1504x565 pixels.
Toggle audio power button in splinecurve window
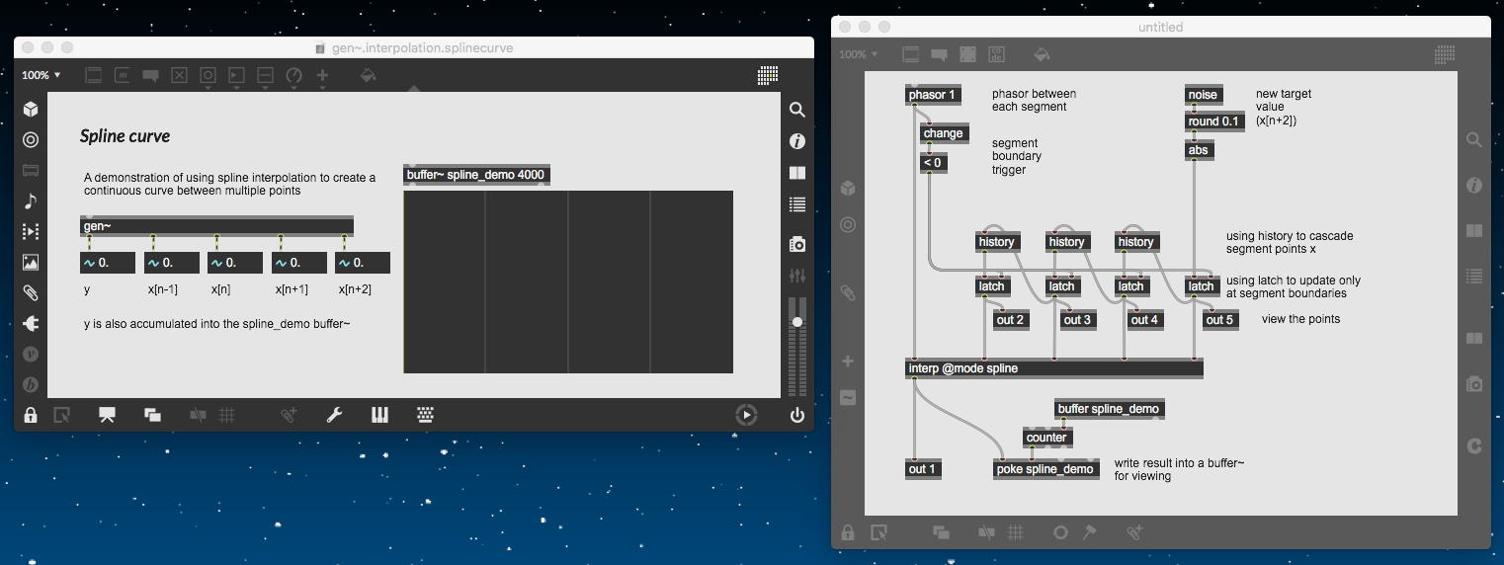(x=796, y=415)
